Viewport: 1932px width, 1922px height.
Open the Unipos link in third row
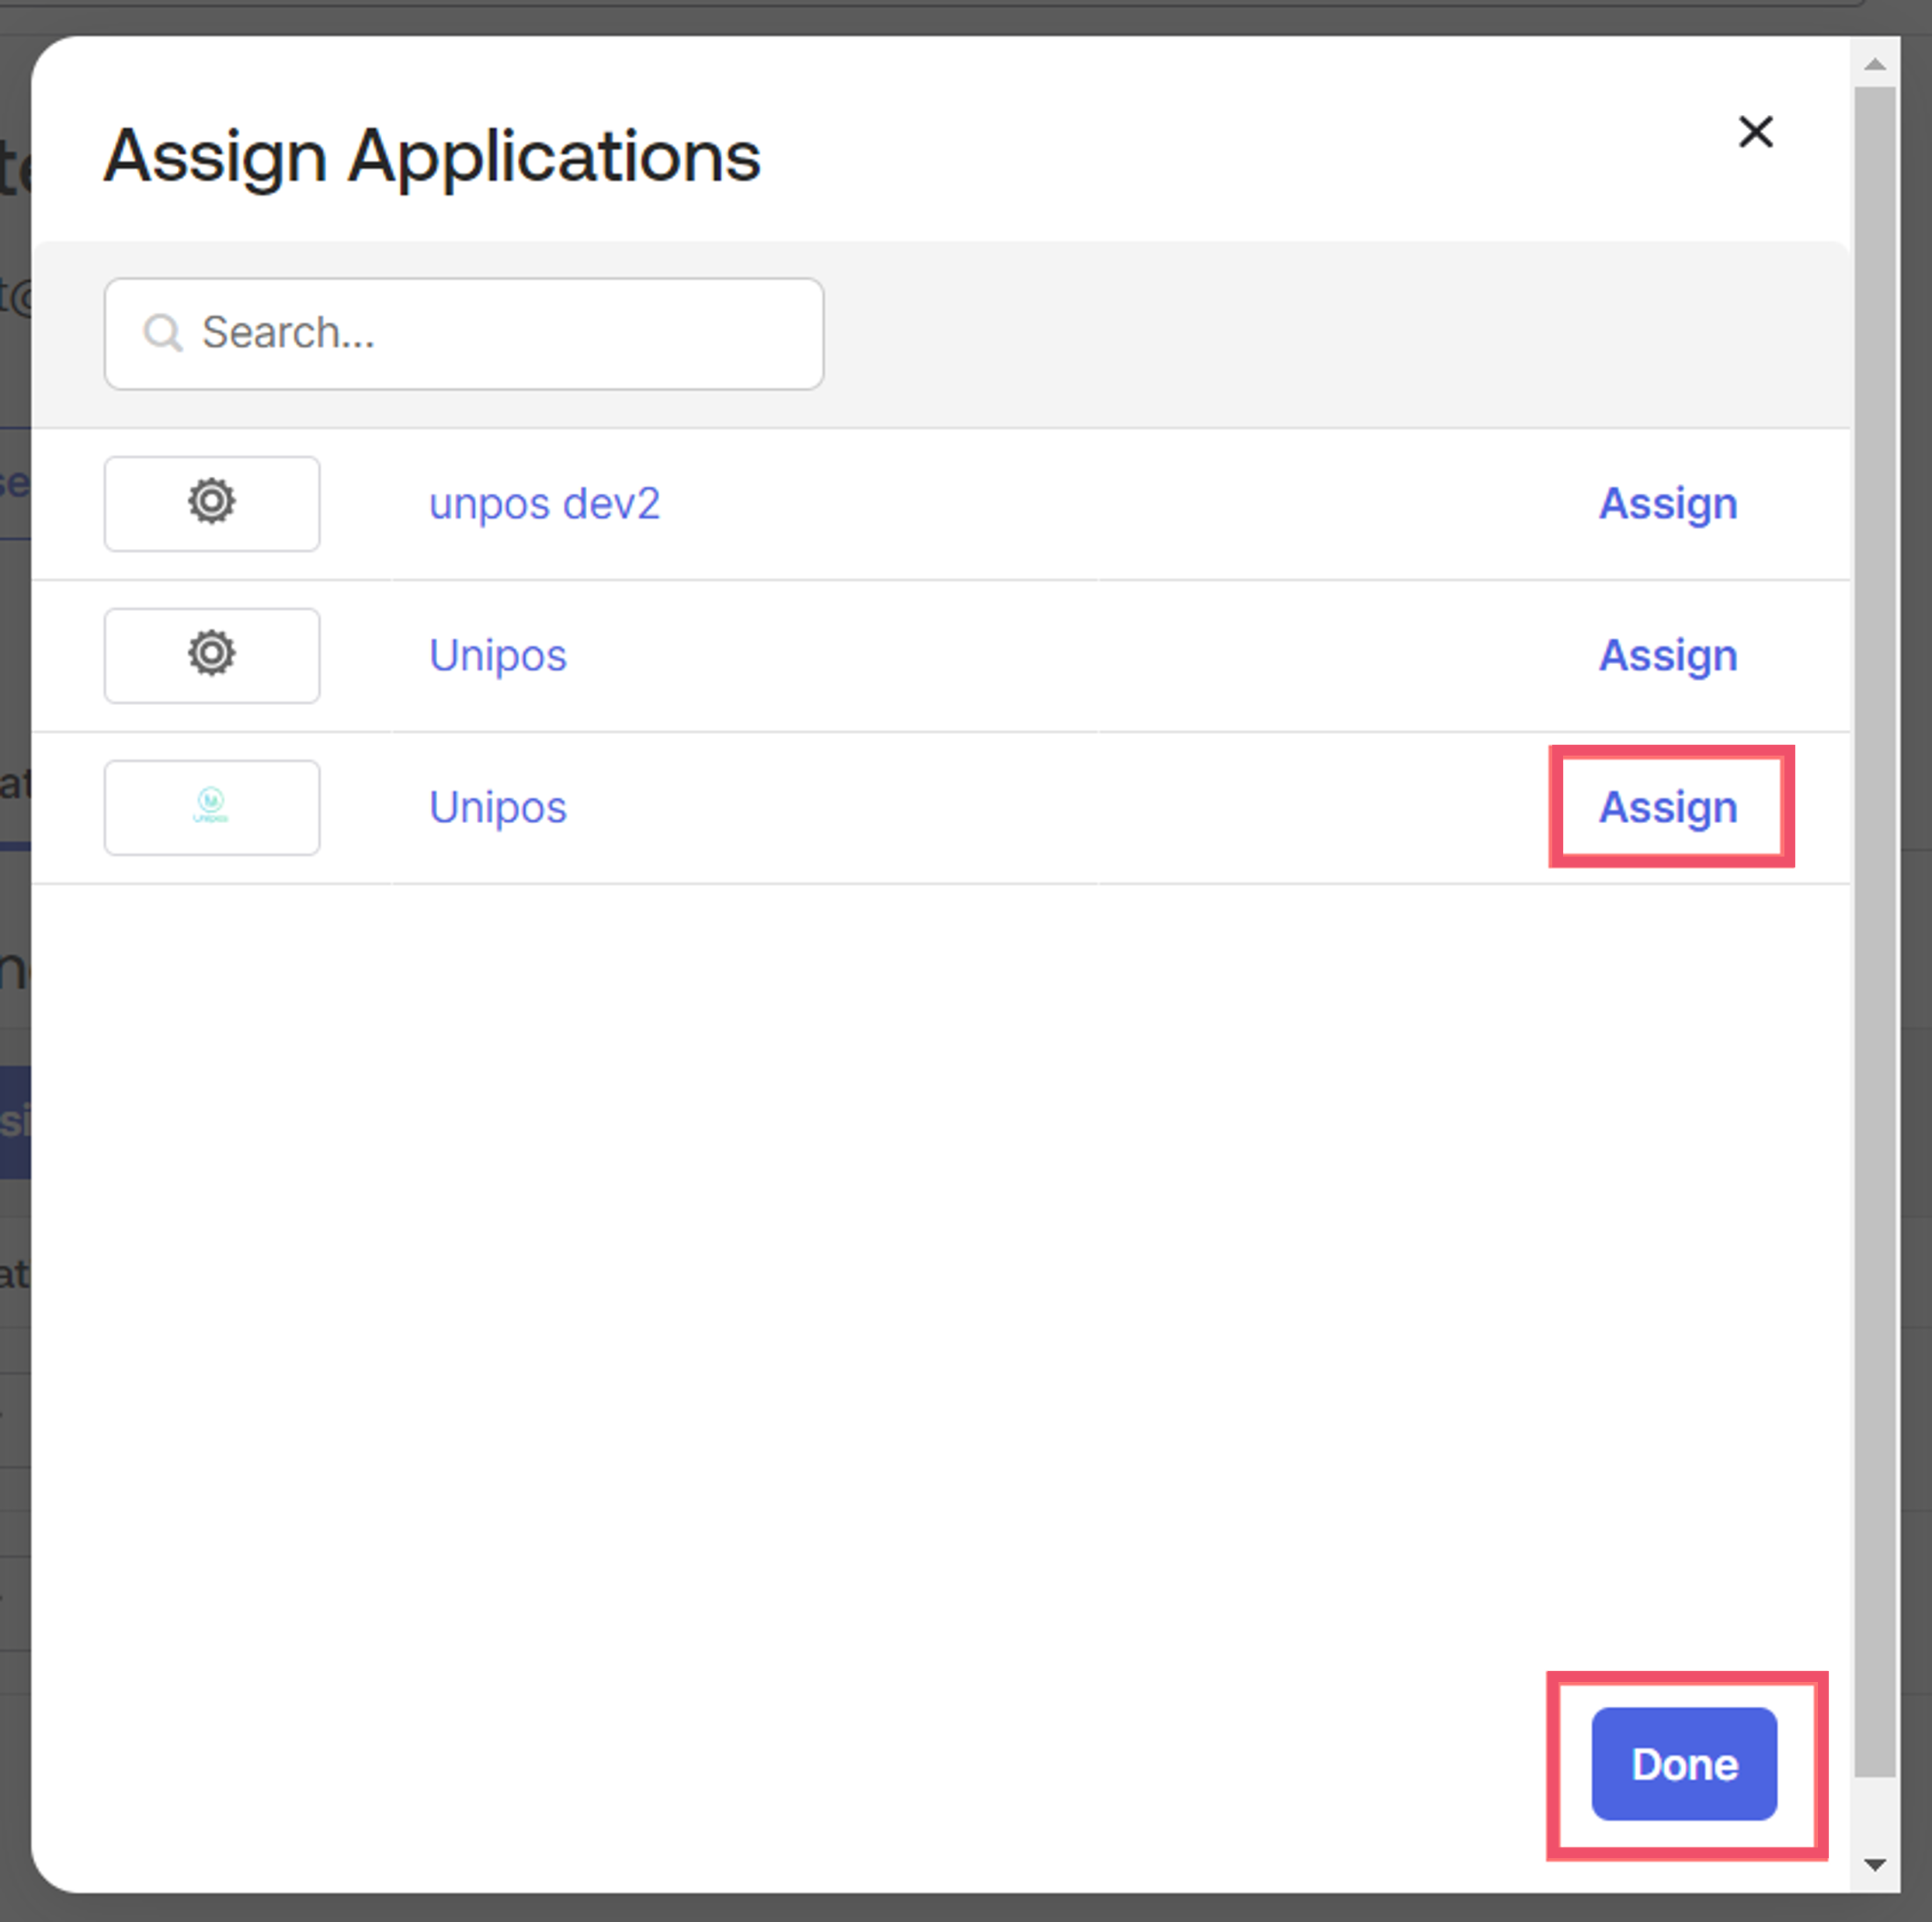point(497,808)
